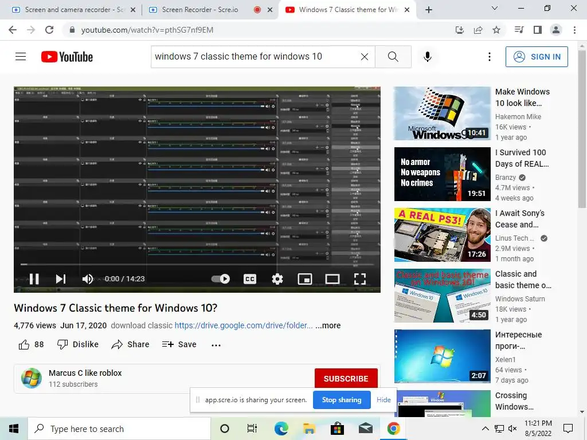Screen dimensions: 587x440
Task: Share this page from the address bar
Action: point(478,30)
